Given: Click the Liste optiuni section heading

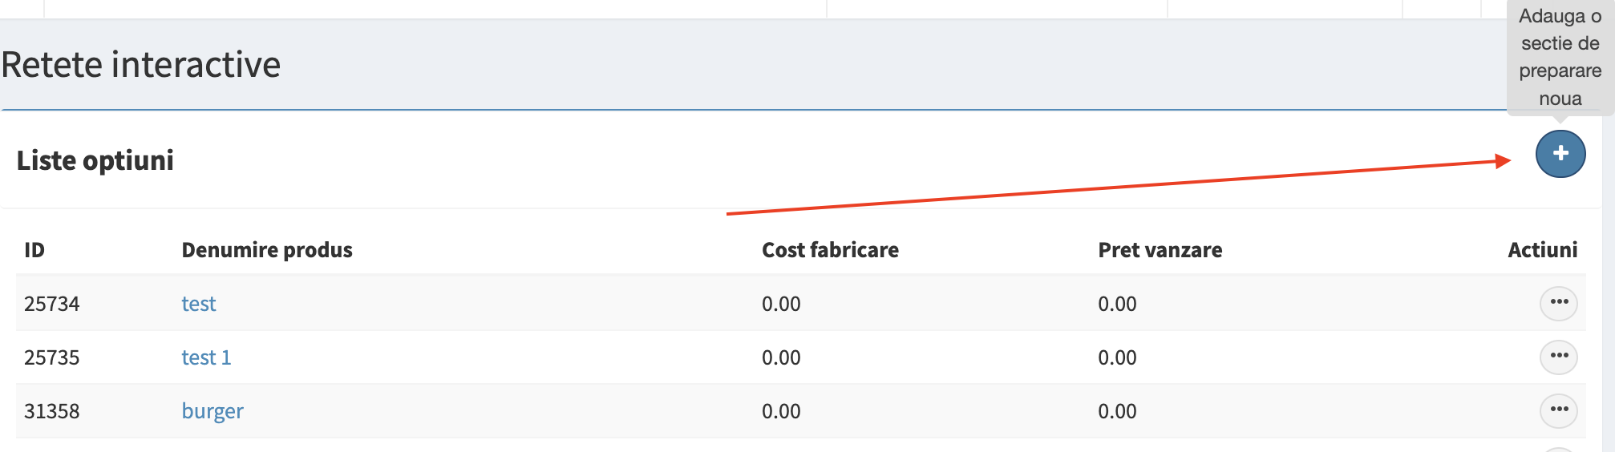Looking at the screenshot, I should (x=95, y=160).
